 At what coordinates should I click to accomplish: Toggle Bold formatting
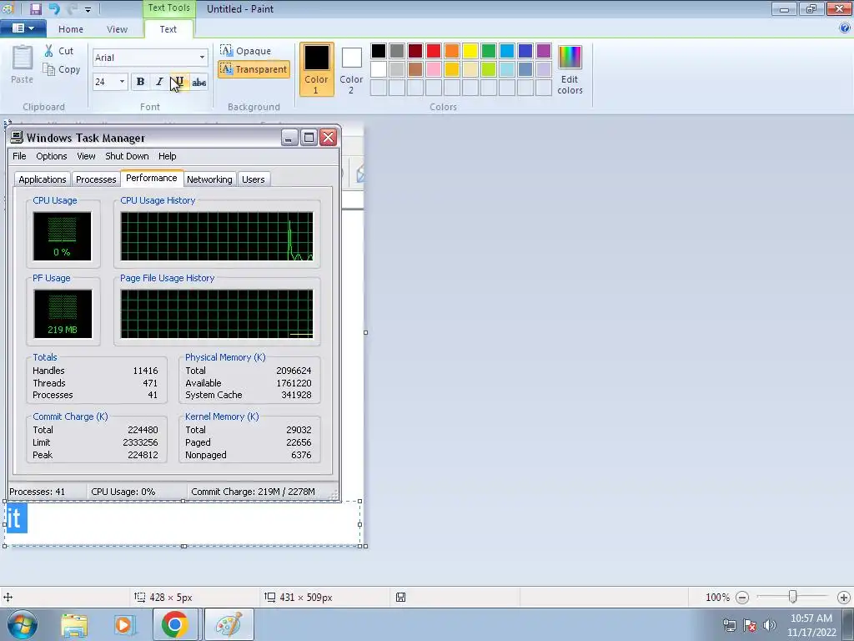140,82
